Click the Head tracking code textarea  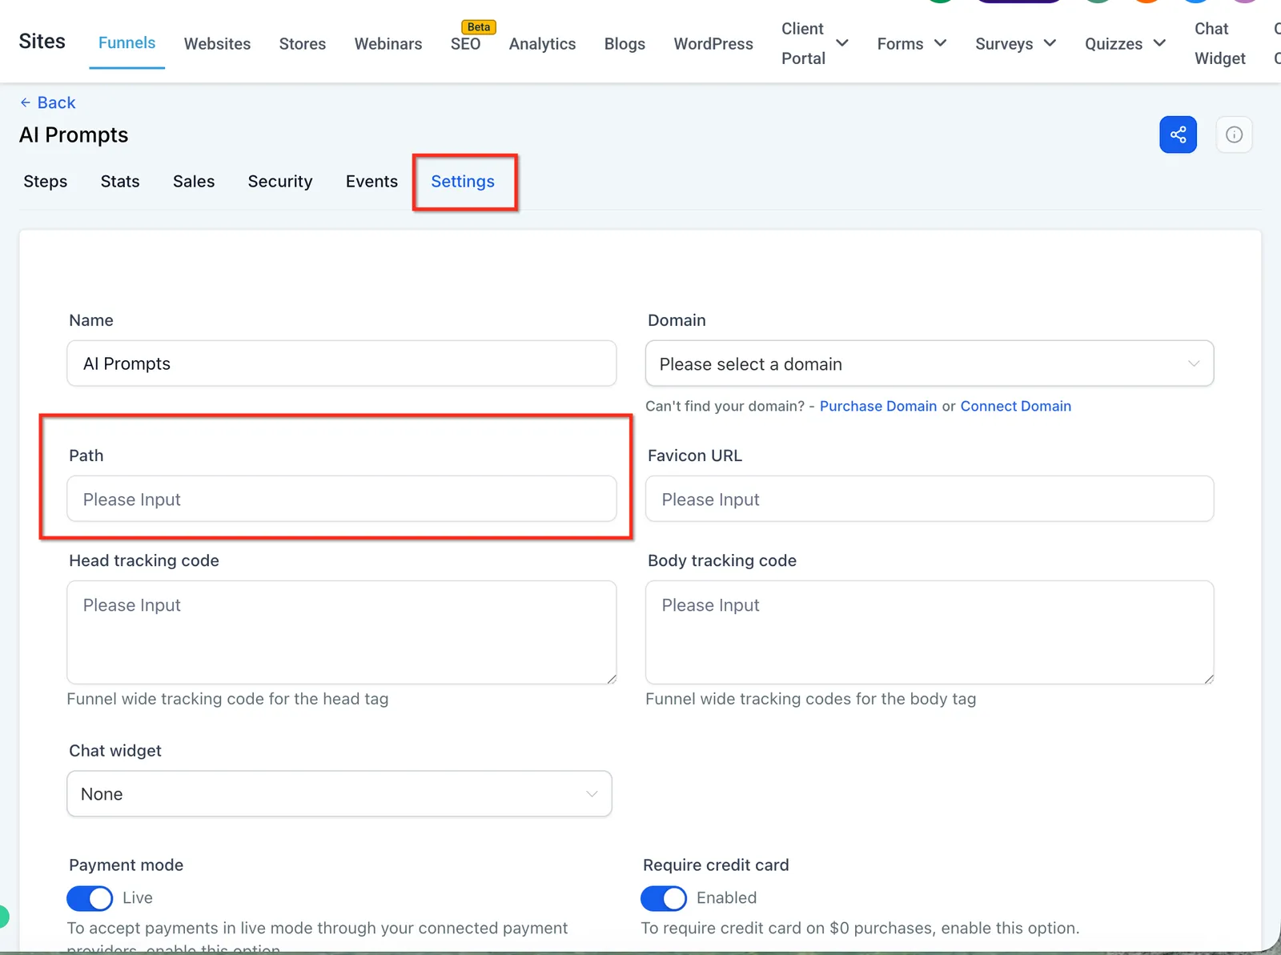click(x=342, y=632)
